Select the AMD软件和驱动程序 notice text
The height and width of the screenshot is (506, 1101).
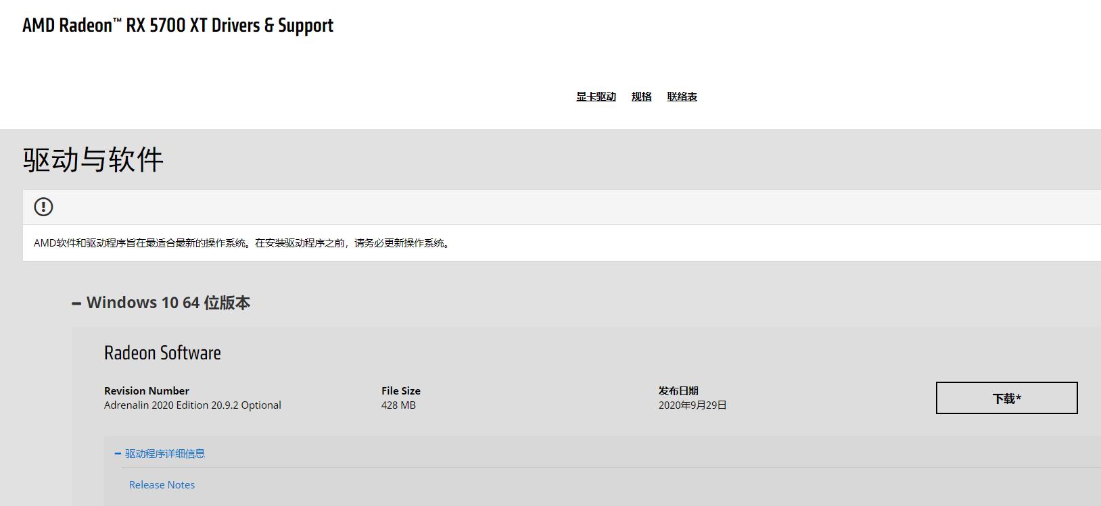point(243,243)
